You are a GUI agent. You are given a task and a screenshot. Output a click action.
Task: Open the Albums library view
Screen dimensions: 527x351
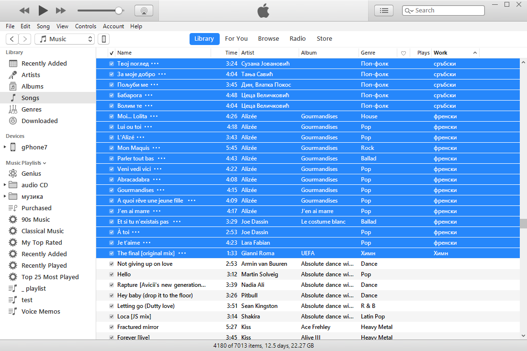click(32, 86)
